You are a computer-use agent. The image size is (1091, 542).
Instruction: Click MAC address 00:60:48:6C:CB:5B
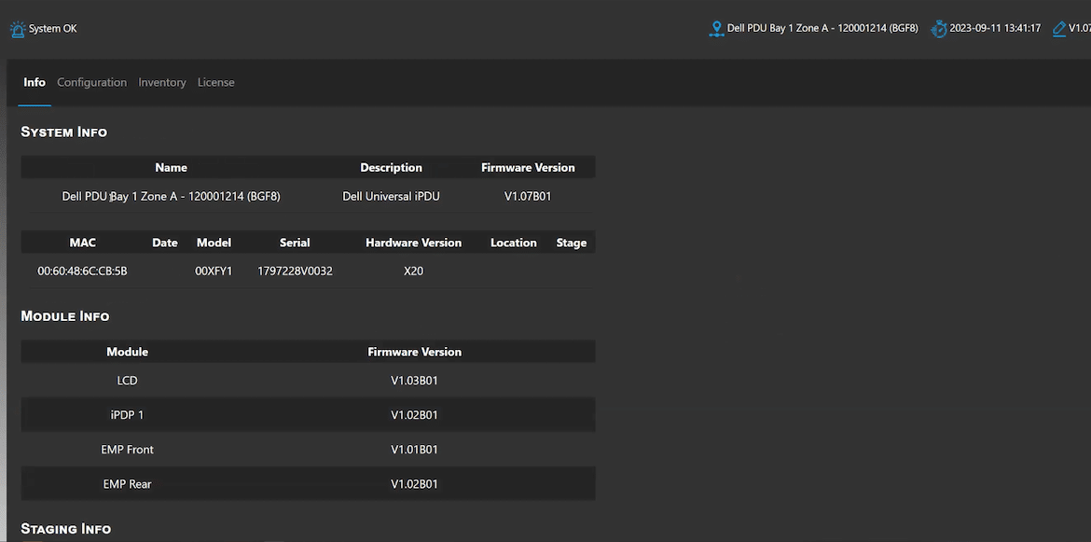[x=82, y=271]
